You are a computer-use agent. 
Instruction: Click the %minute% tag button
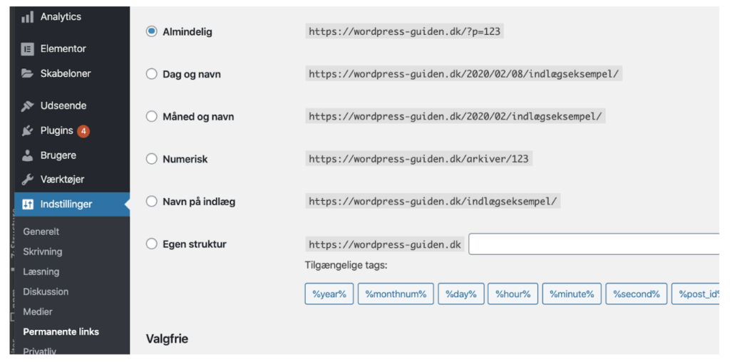(x=572, y=293)
